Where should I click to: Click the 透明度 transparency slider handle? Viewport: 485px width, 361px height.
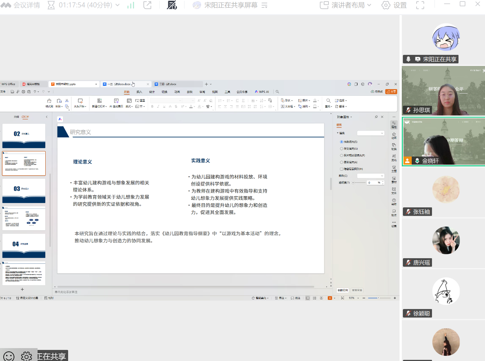[x=353, y=183]
